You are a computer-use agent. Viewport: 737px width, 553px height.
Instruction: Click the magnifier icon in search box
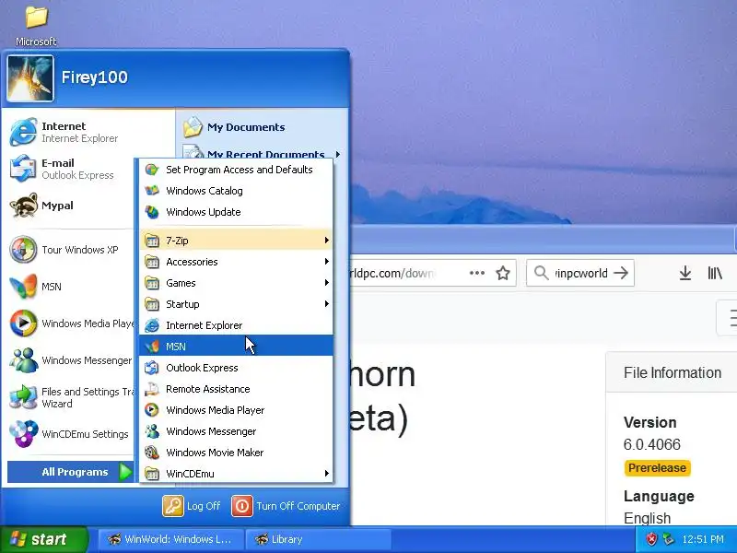click(x=542, y=273)
